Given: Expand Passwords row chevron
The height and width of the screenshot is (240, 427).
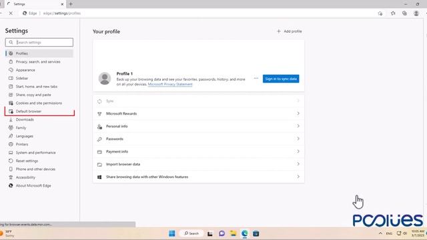Looking at the screenshot, I should pos(298,139).
